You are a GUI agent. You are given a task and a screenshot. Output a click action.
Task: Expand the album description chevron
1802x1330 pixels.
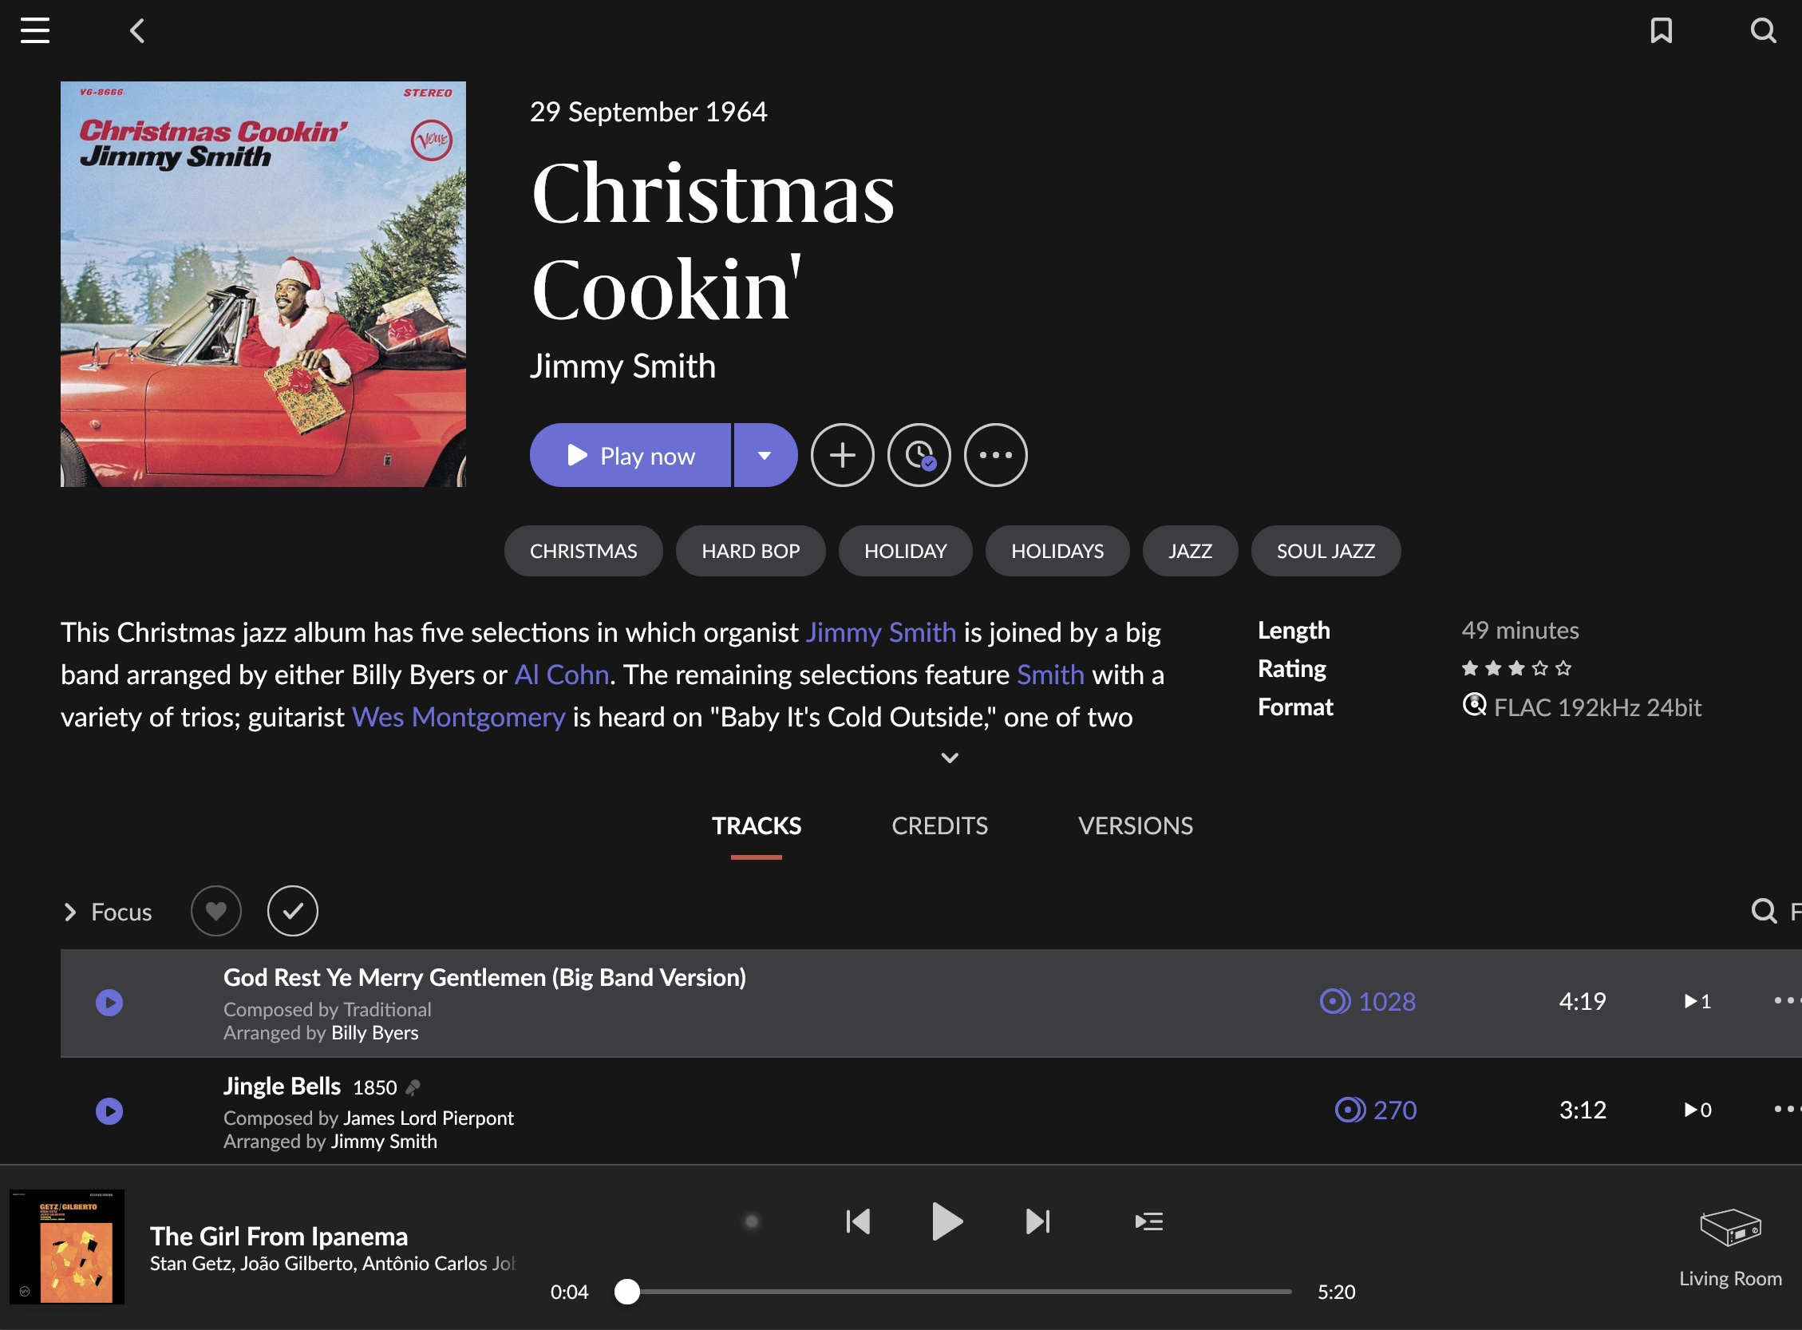[x=950, y=758]
